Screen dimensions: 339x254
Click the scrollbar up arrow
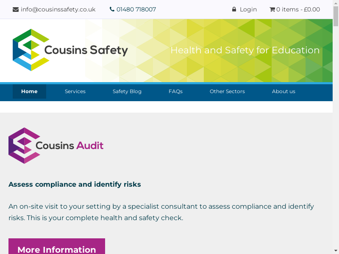336,3
